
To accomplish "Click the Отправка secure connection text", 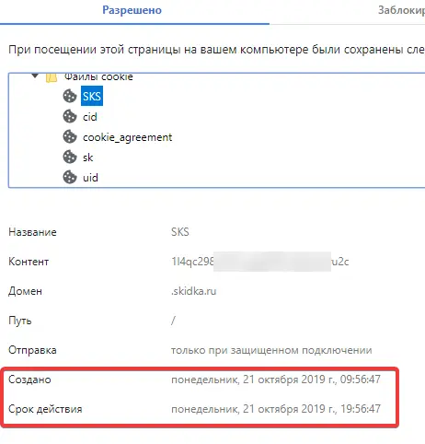I will click(x=271, y=350).
